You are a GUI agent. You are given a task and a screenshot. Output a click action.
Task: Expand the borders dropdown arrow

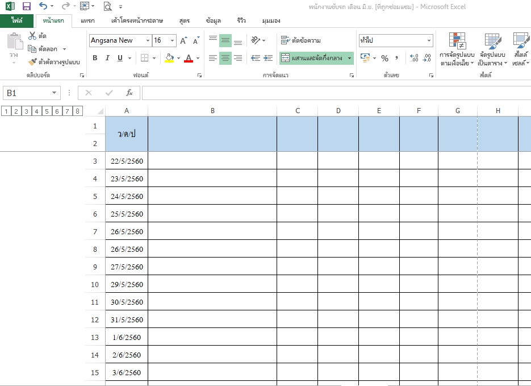coord(154,58)
